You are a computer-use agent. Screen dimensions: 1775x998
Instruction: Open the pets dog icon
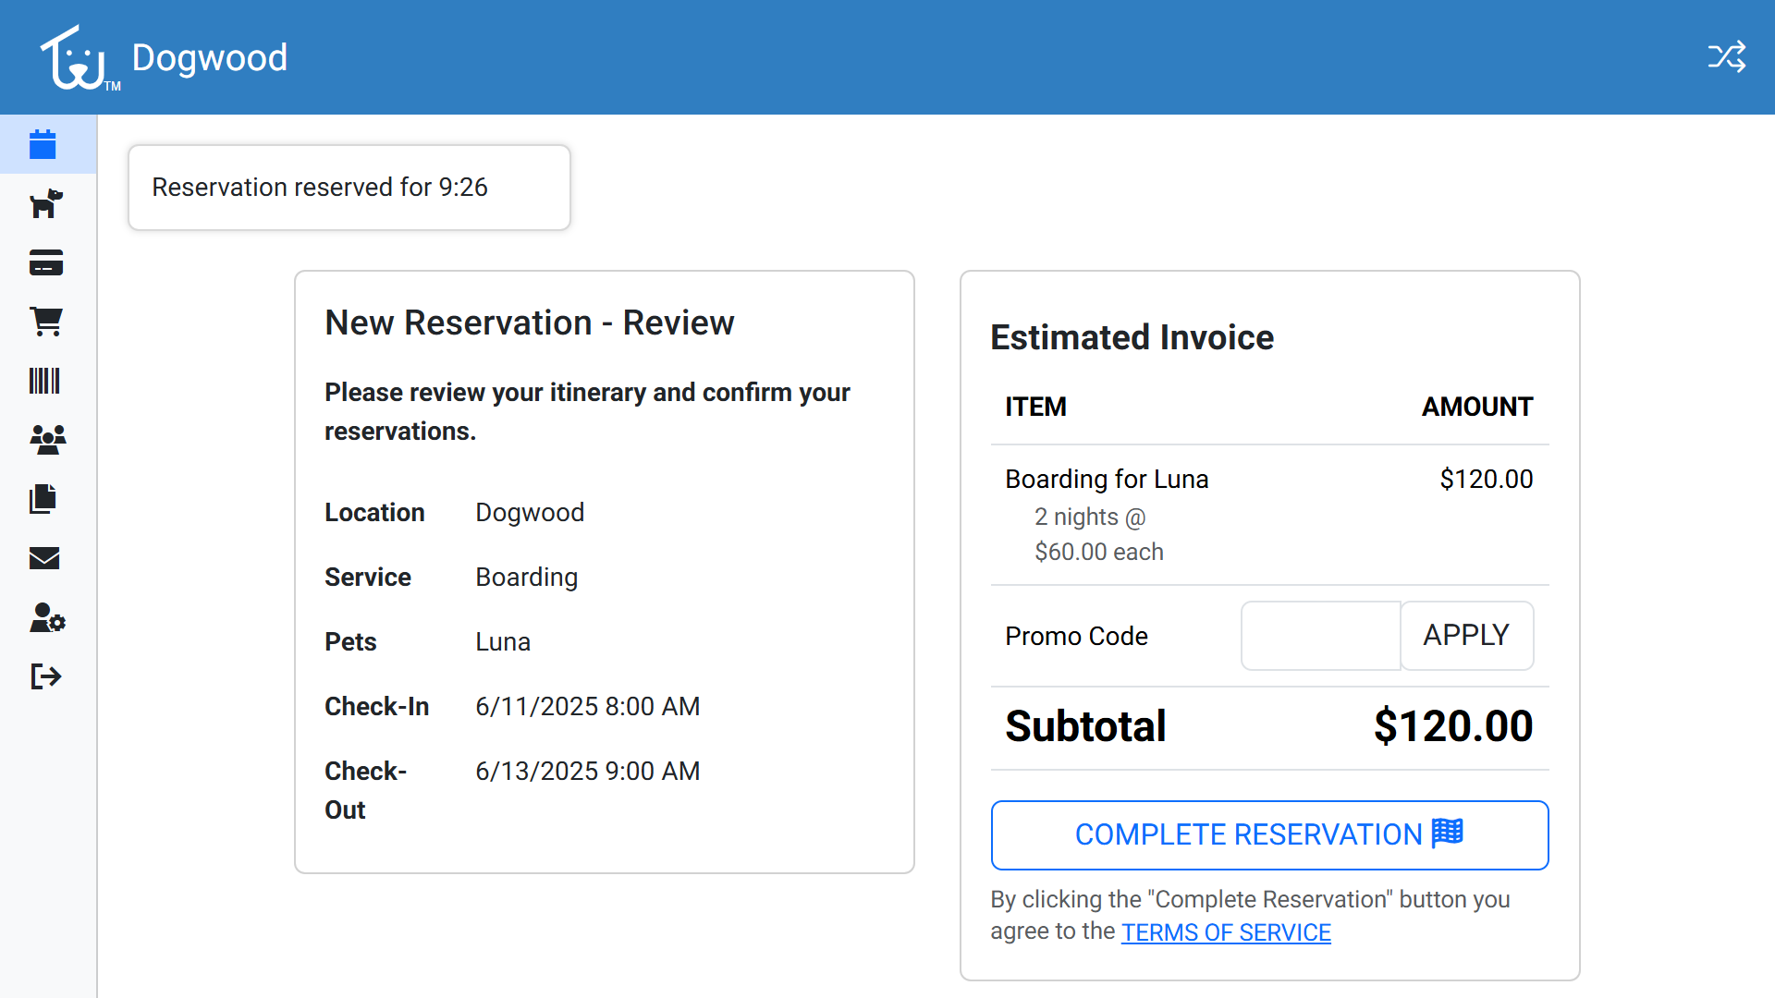click(45, 203)
